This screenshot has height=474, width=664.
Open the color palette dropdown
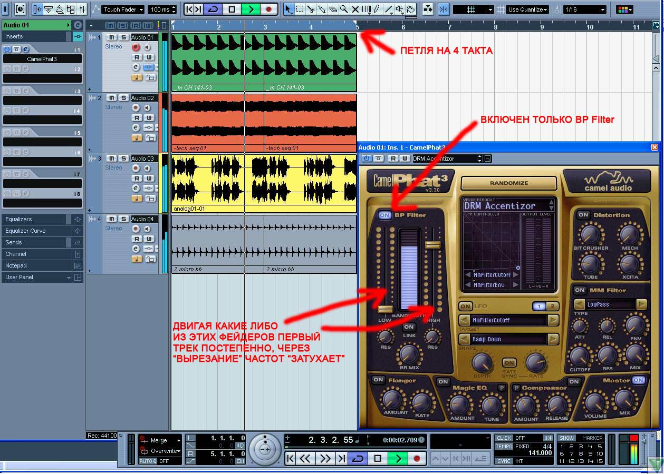click(625, 9)
